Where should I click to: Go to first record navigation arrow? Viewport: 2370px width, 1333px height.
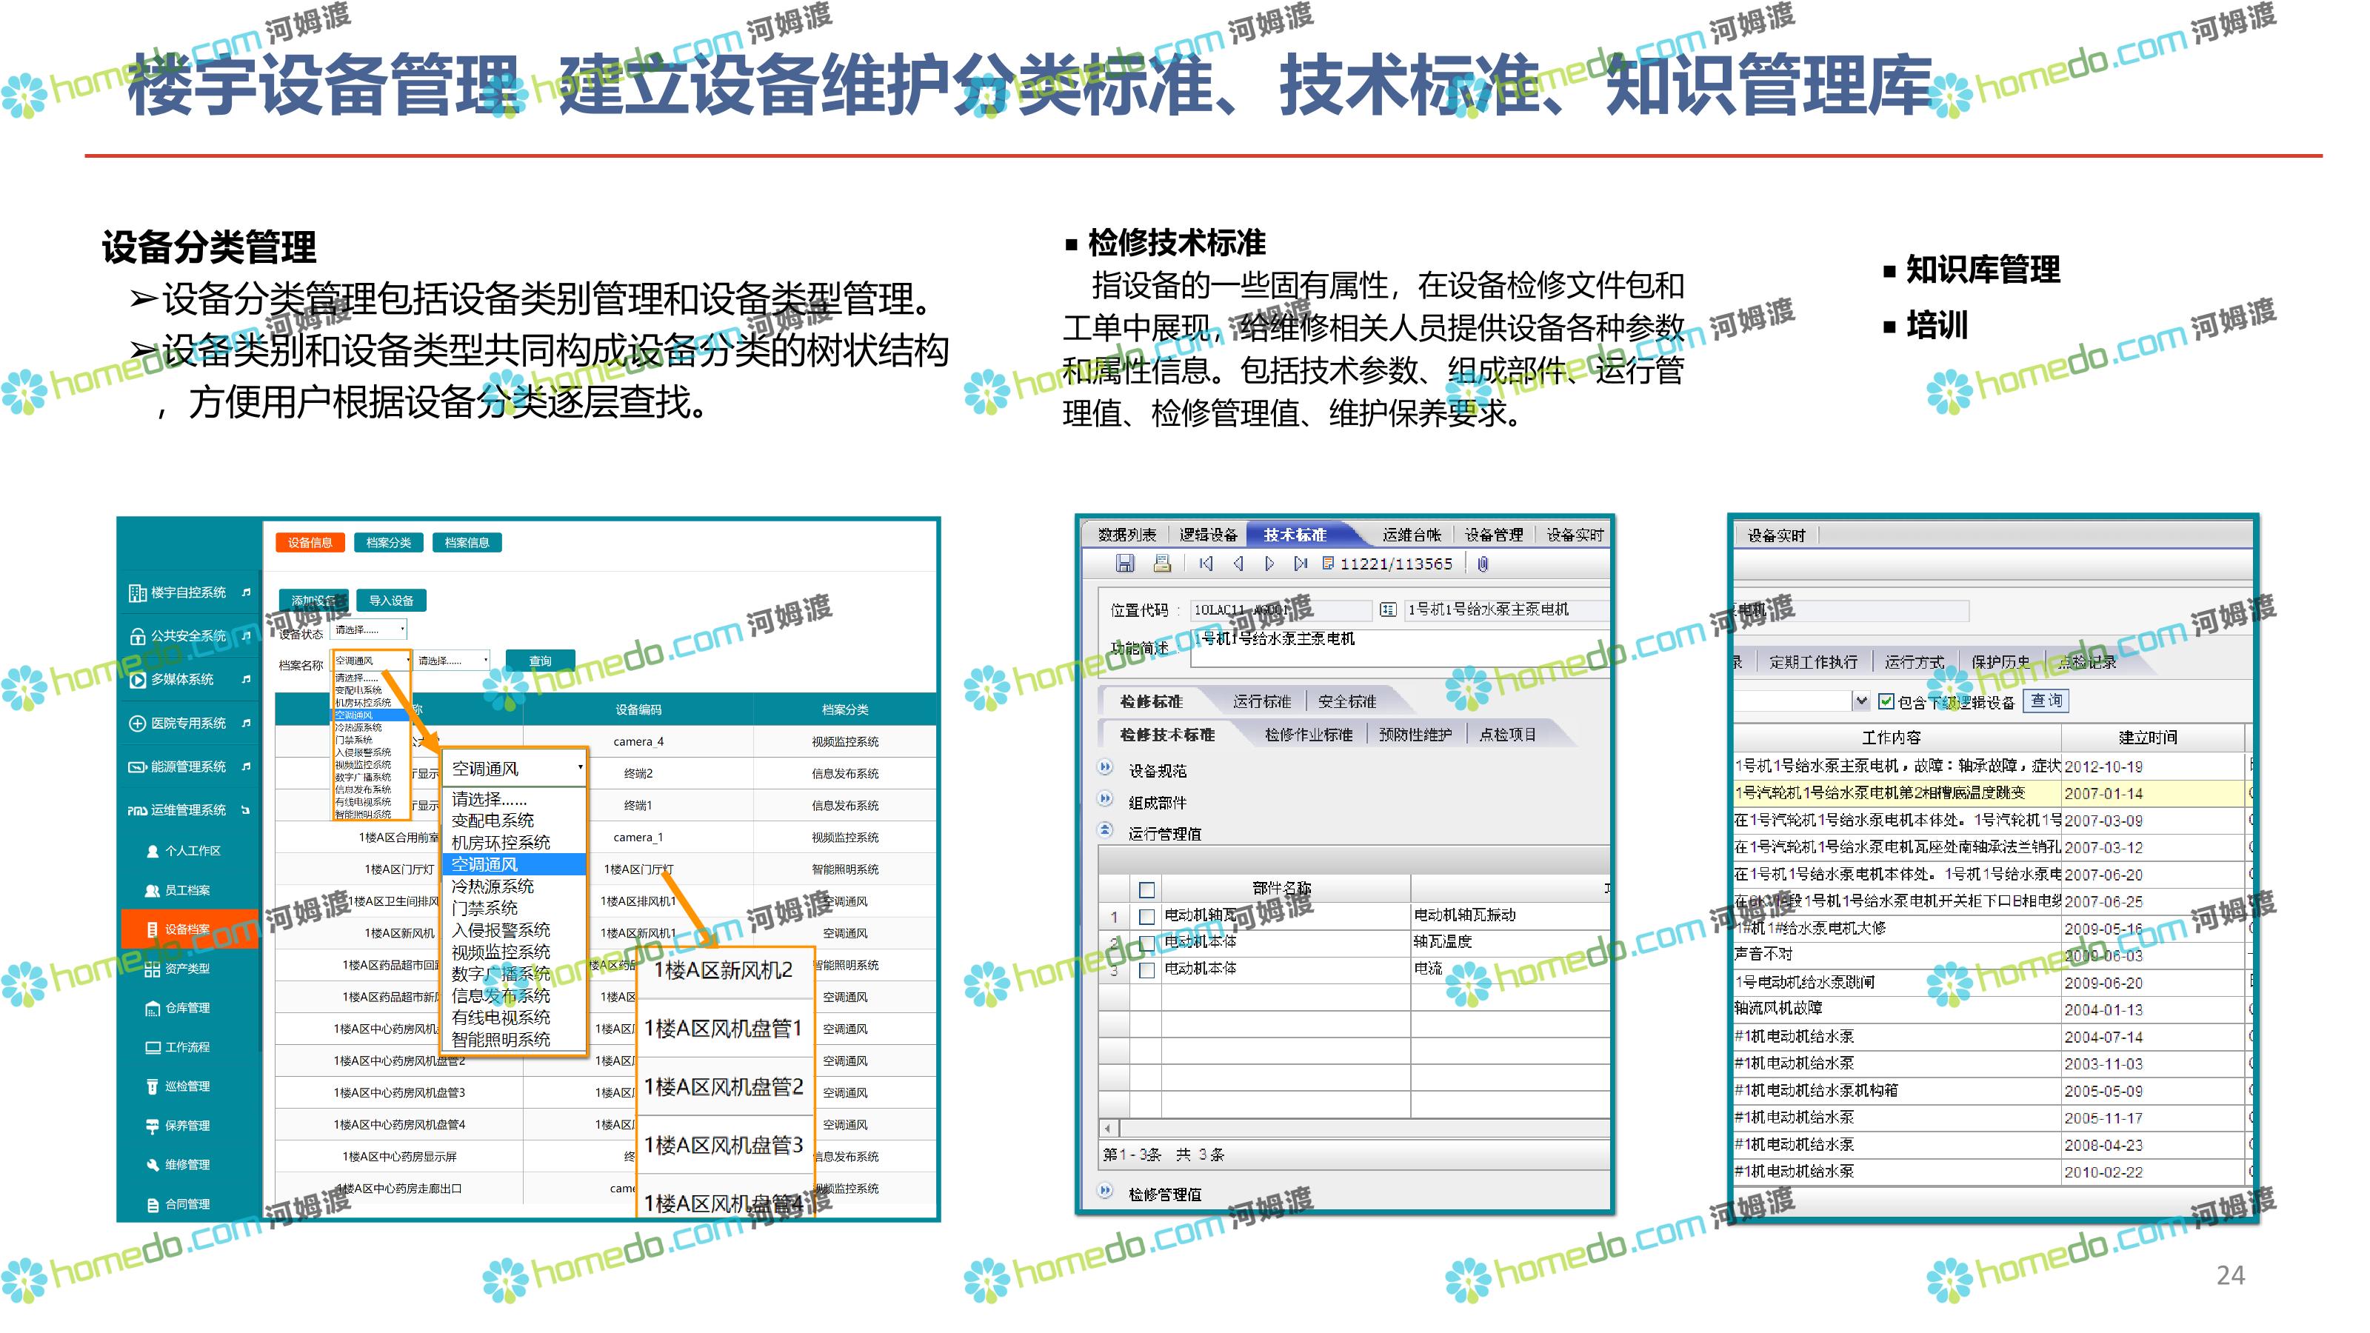pyautogui.click(x=1206, y=564)
